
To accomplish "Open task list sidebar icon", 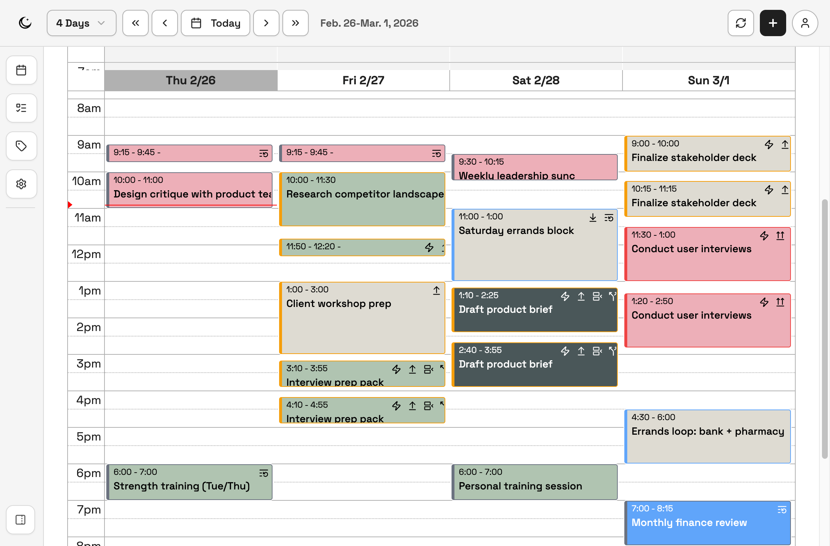I will (21, 108).
